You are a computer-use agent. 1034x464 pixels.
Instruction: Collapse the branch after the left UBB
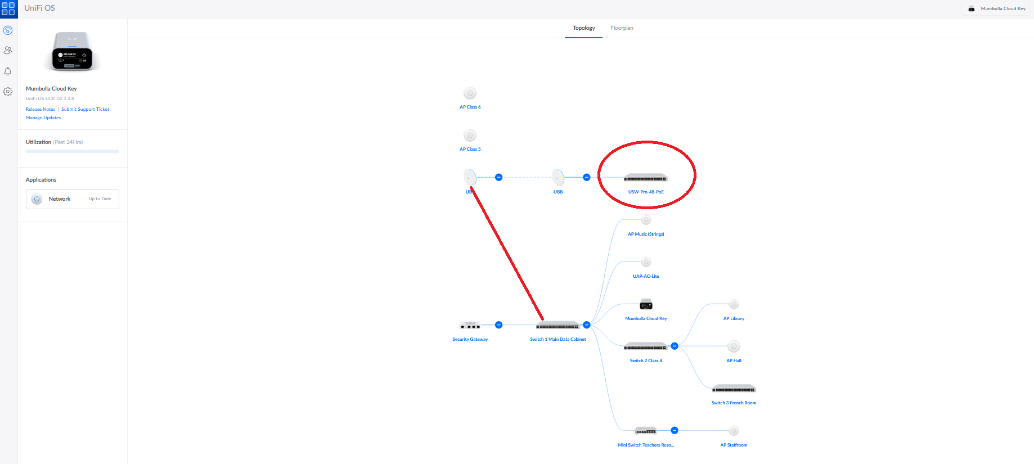[498, 177]
